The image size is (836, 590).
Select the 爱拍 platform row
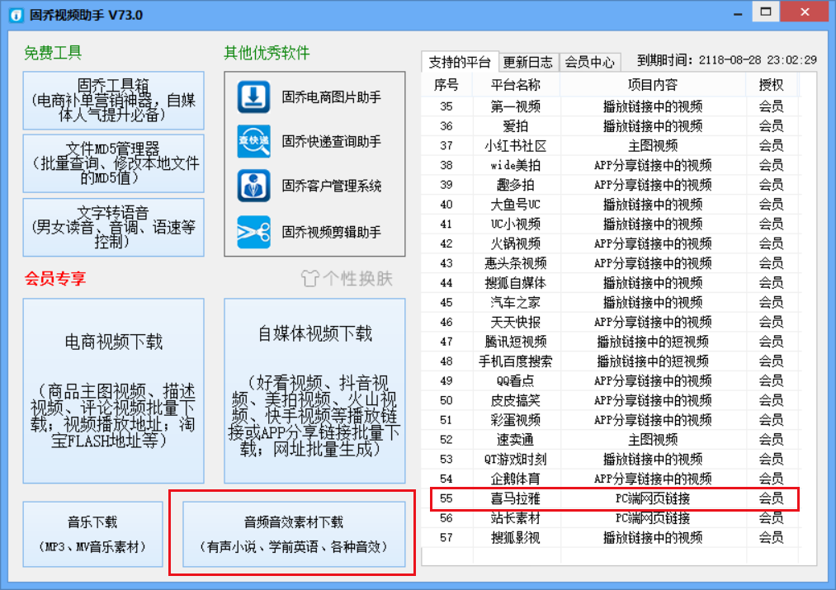(x=611, y=126)
